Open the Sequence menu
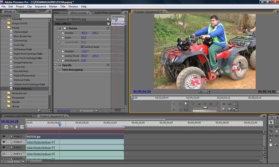 tap(40, 7)
